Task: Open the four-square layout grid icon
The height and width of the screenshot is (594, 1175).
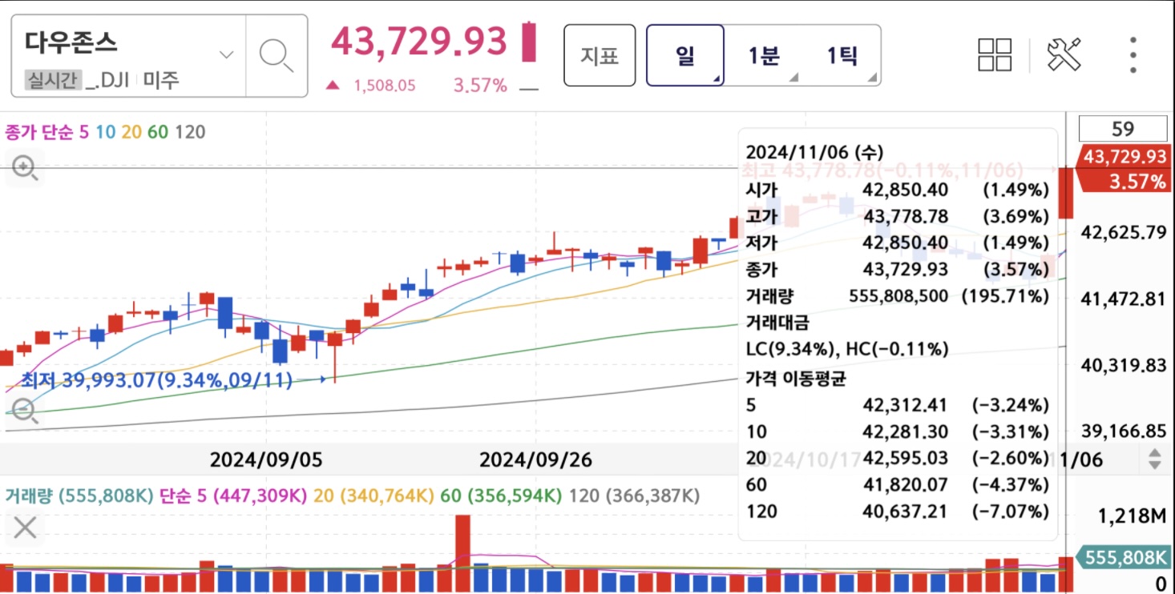Action: coord(995,55)
